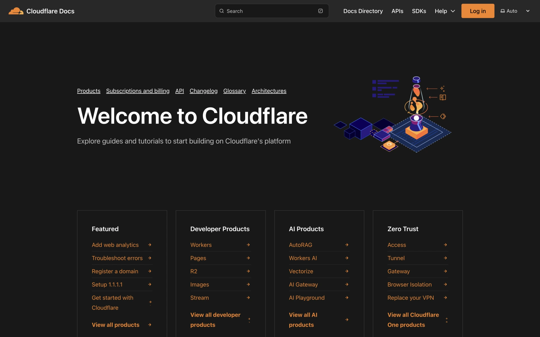Open View all developer products link
The height and width of the screenshot is (337, 540).
click(x=215, y=320)
